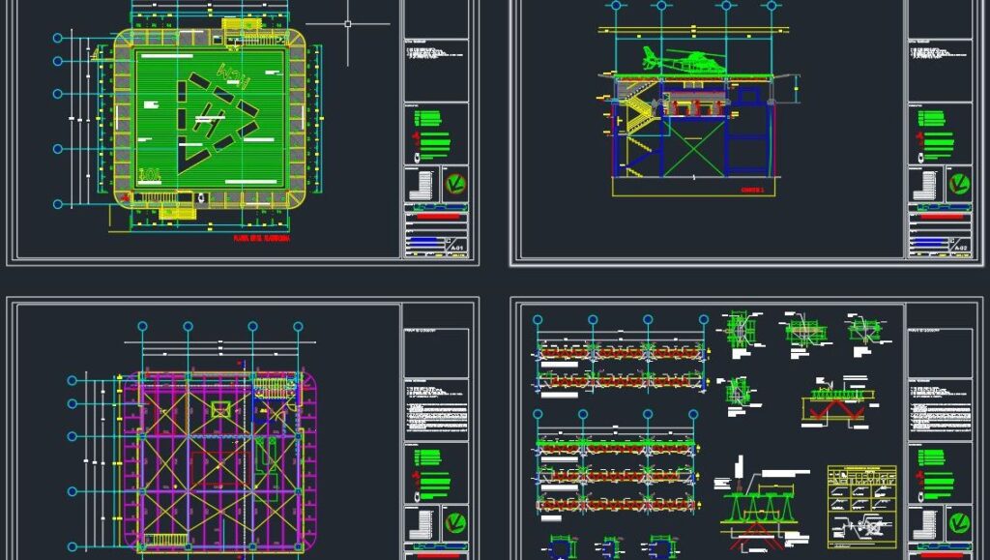The image size is (990, 560).
Task: Click the white key plan in A-01 title block
Action: click(x=421, y=184)
